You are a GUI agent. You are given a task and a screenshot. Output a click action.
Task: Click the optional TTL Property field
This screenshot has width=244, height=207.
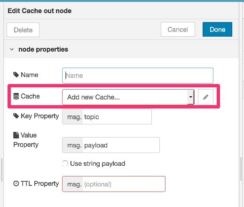(124, 184)
